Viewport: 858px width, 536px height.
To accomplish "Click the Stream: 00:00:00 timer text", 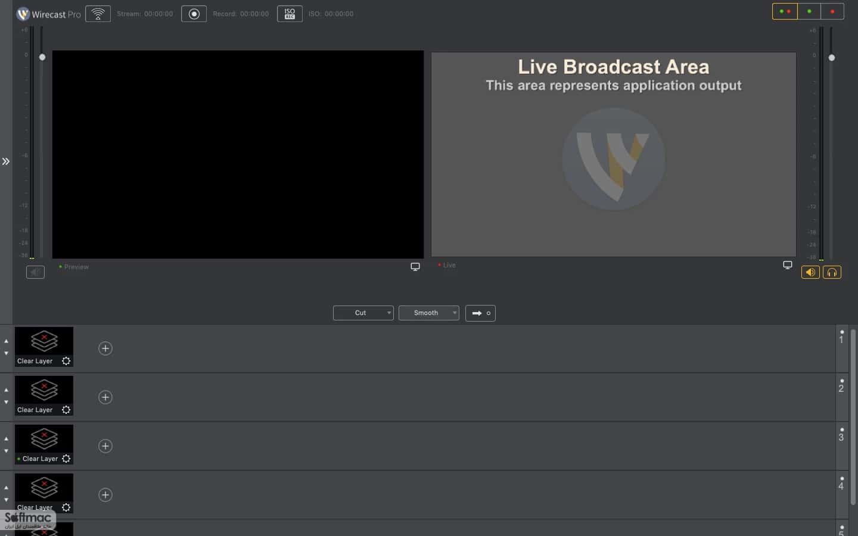I will [145, 14].
